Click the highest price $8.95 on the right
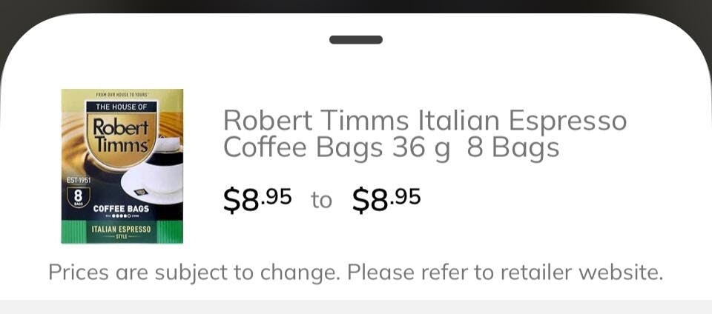Viewport: 712px width, 314px height. tap(386, 199)
